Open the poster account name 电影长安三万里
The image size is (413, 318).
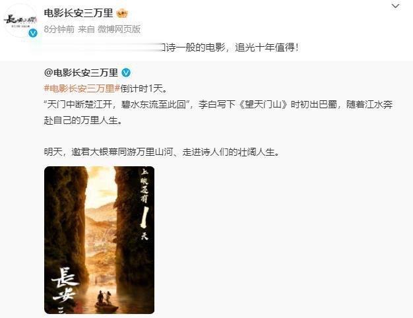coord(79,13)
